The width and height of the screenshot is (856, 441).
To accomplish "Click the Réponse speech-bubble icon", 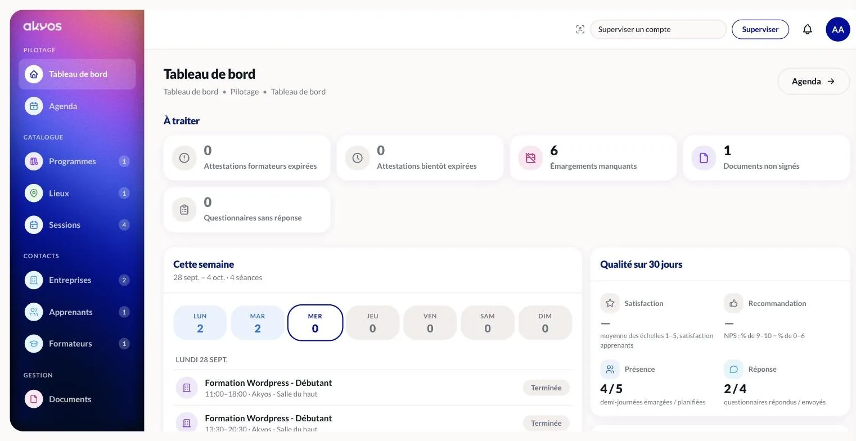I will [x=733, y=370].
